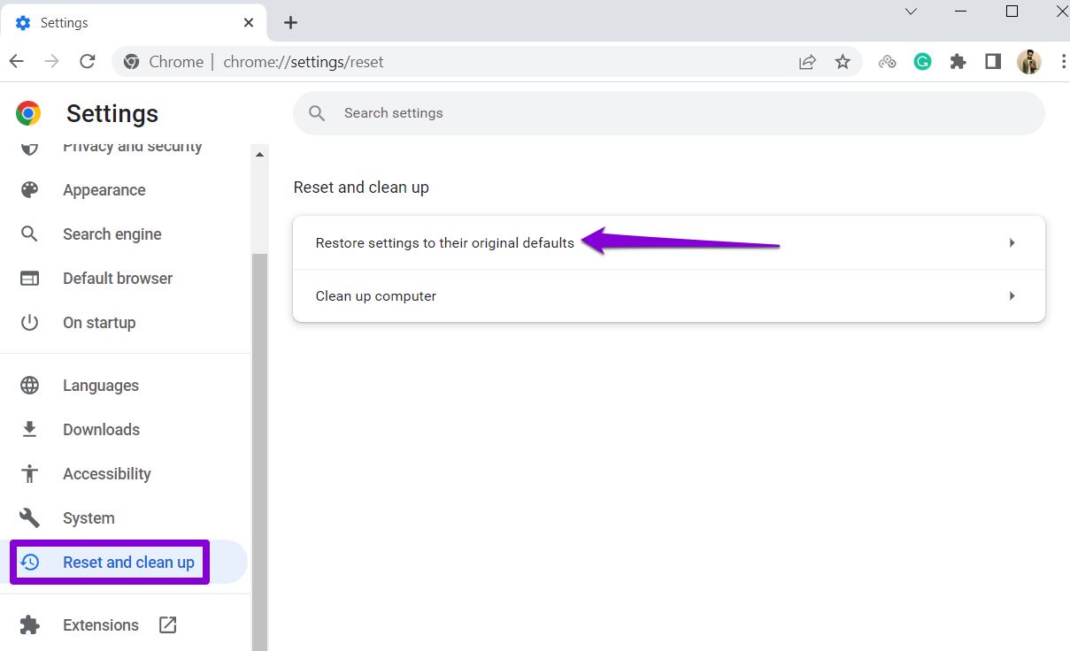Click Restore settings to their original defaults

(669, 242)
